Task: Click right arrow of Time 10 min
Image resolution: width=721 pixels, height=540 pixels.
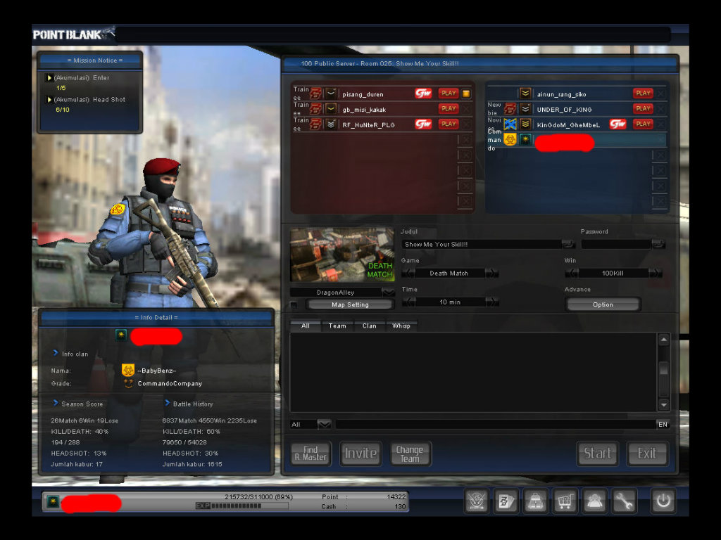Action: tap(492, 302)
